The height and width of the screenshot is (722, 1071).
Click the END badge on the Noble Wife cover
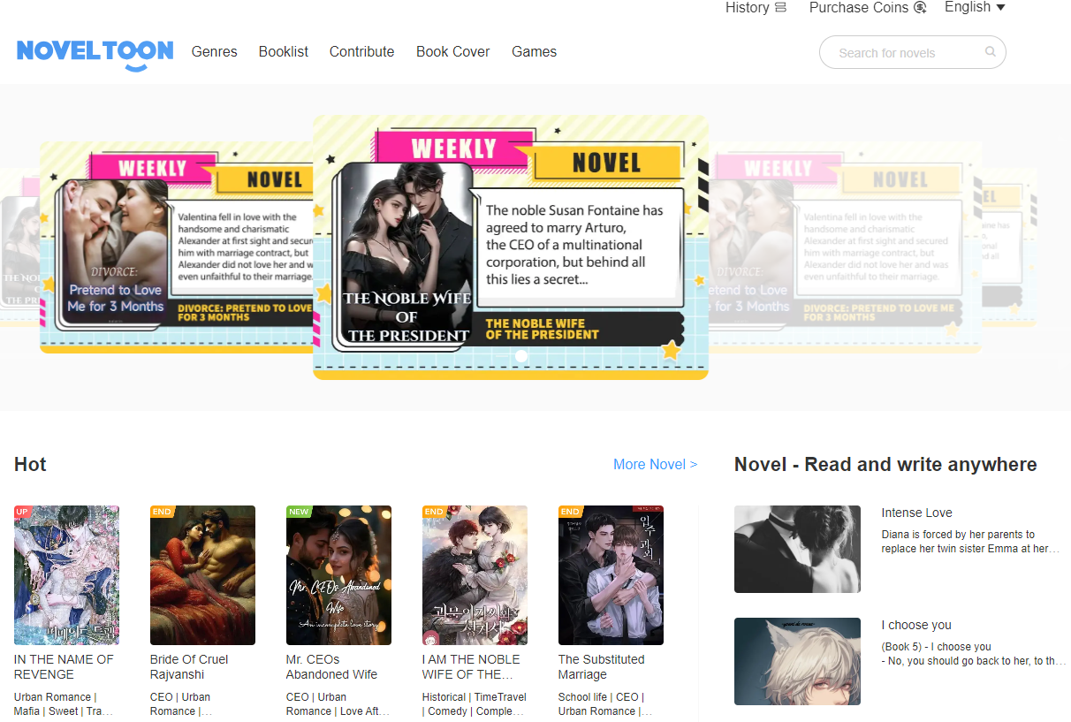(x=434, y=511)
